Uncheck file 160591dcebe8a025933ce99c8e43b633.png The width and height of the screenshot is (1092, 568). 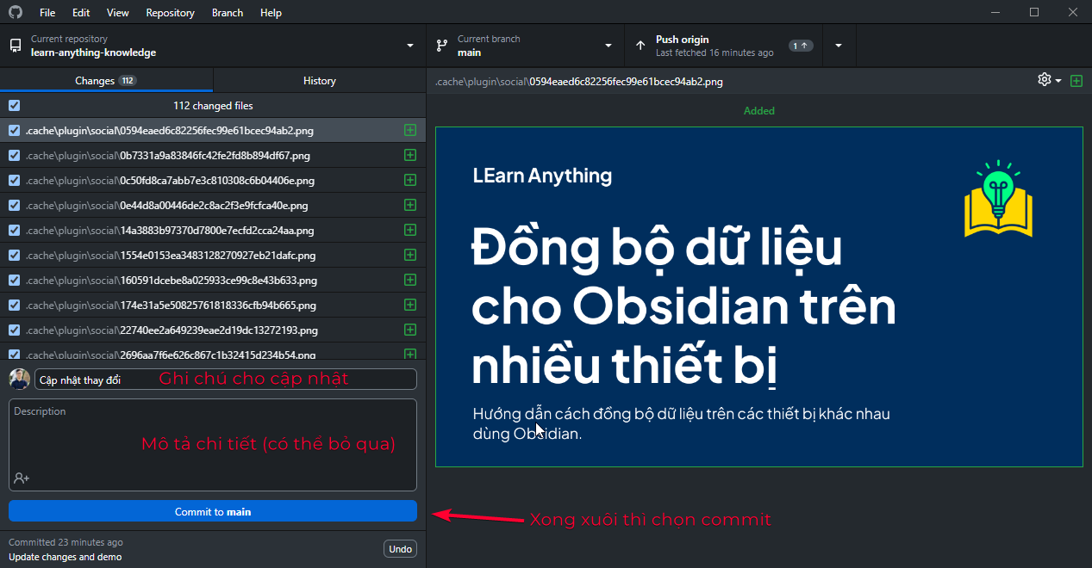(x=14, y=280)
